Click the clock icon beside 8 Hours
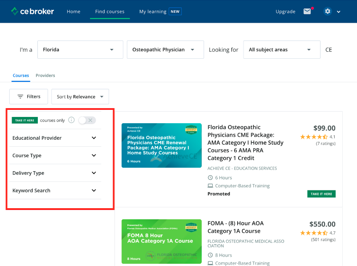This screenshot has width=357, height=266. pyautogui.click(x=211, y=255)
